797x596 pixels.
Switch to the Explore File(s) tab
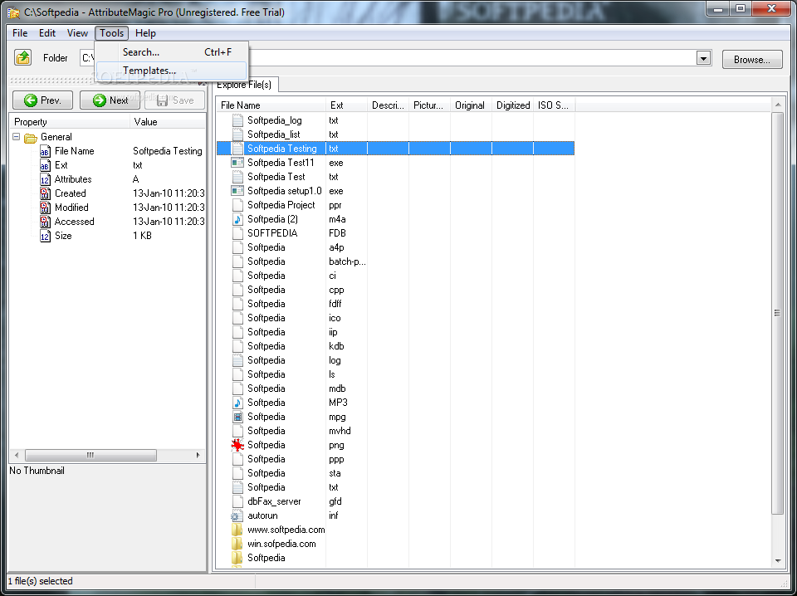244,85
